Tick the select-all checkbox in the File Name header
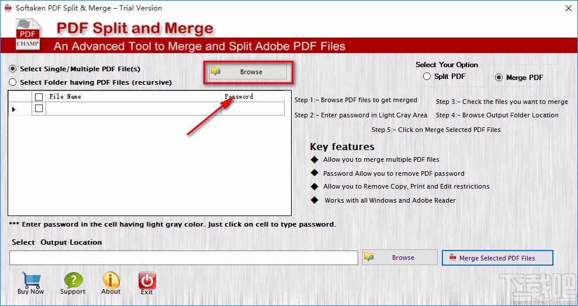This screenshot has width=578, height=306. click(39, 97)
